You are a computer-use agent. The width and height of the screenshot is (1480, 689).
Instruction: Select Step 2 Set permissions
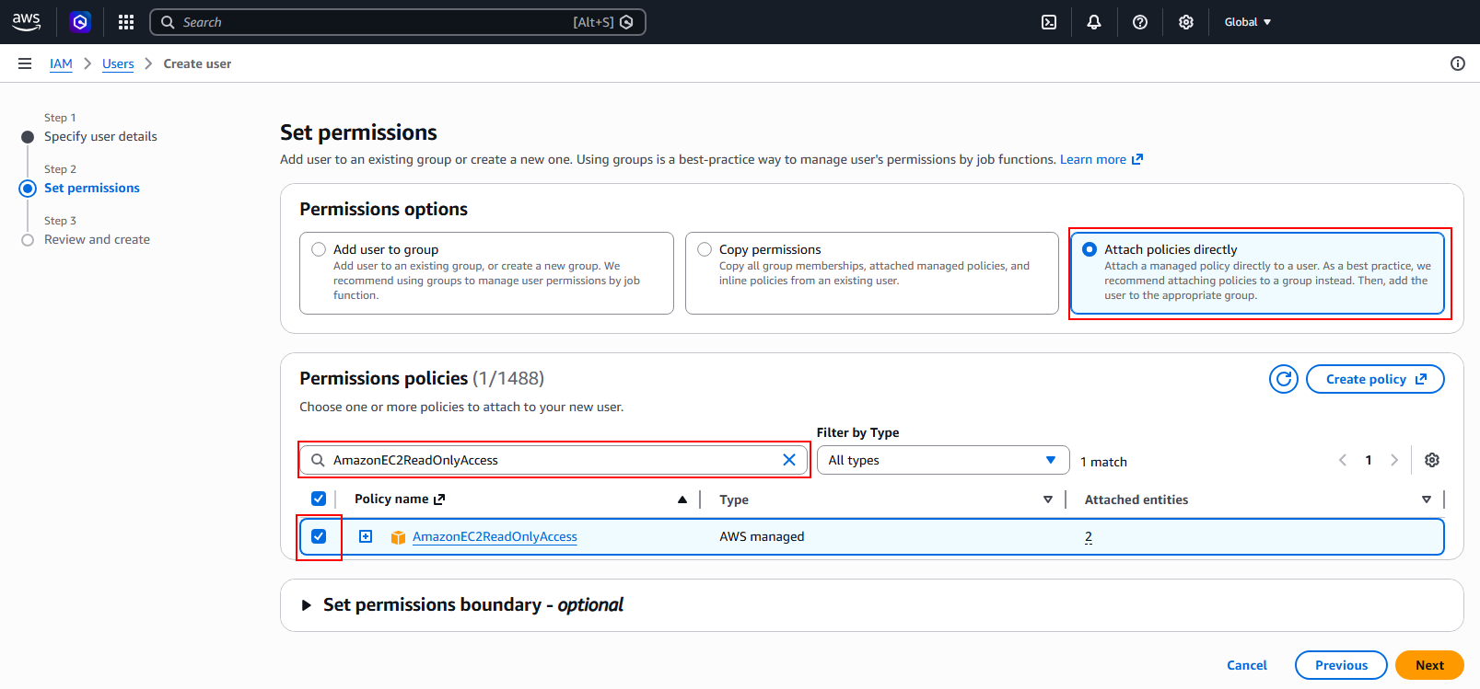tap(92, 188)
